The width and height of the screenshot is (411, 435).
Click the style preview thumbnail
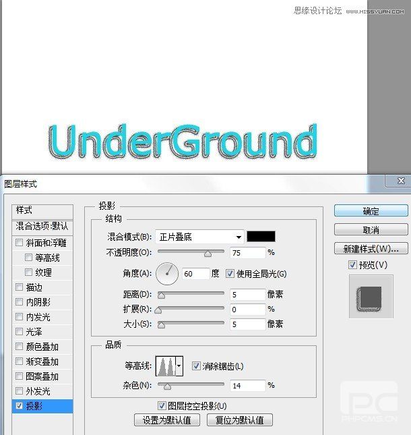coord(371,297)
